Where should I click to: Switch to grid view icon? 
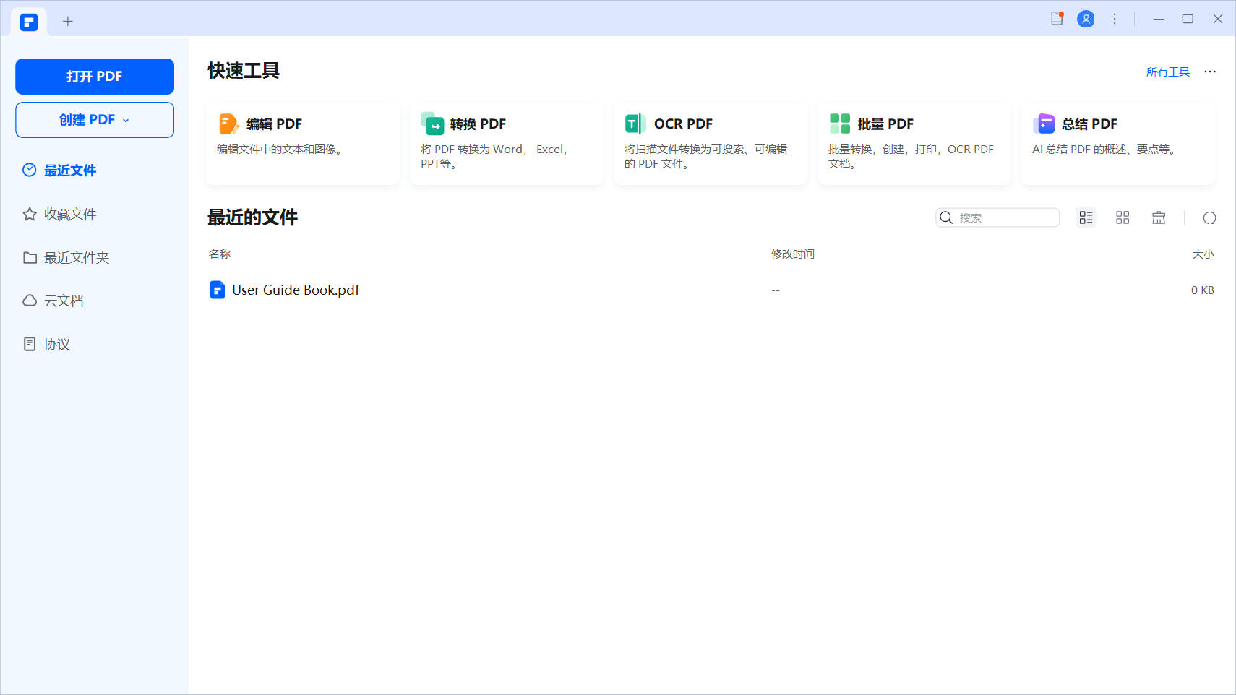pos(1123,218)
